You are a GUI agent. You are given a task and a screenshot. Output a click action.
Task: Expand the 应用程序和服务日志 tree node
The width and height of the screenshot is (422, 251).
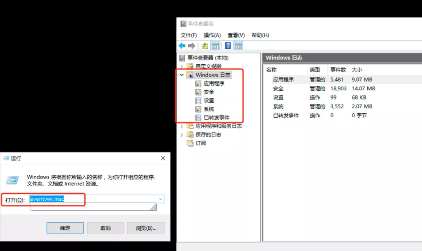click(182, 126)
